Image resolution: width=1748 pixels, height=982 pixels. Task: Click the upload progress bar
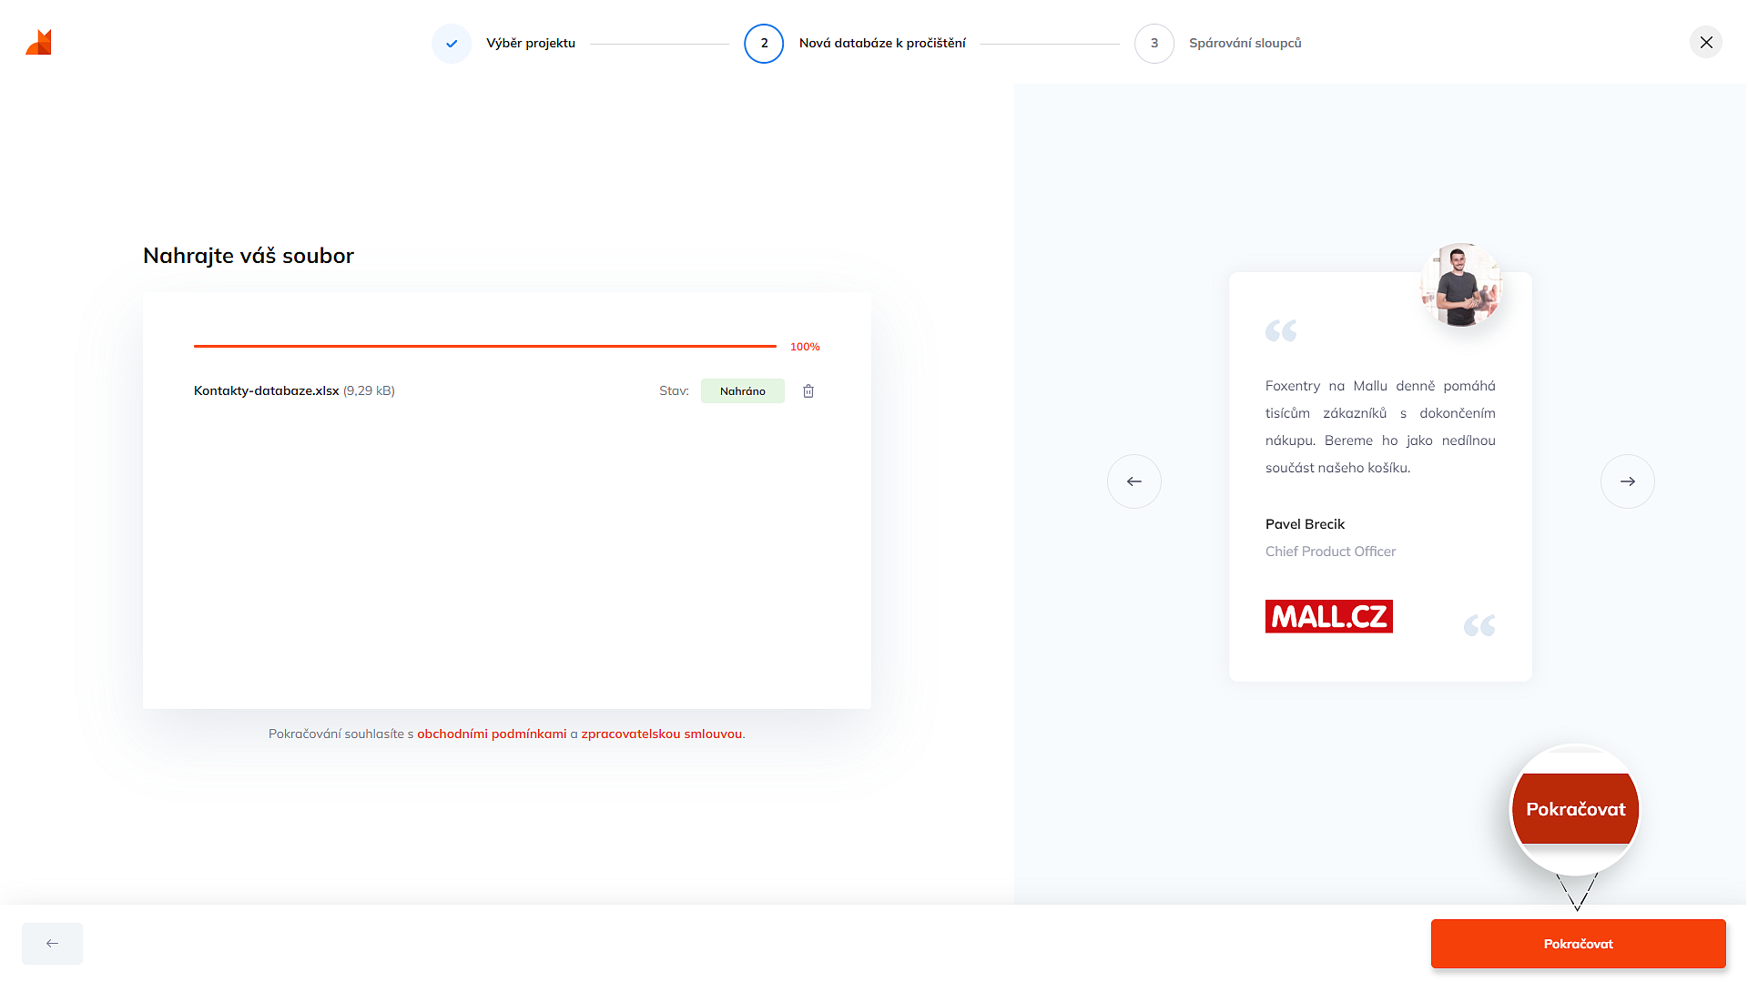tap(484, 347)
